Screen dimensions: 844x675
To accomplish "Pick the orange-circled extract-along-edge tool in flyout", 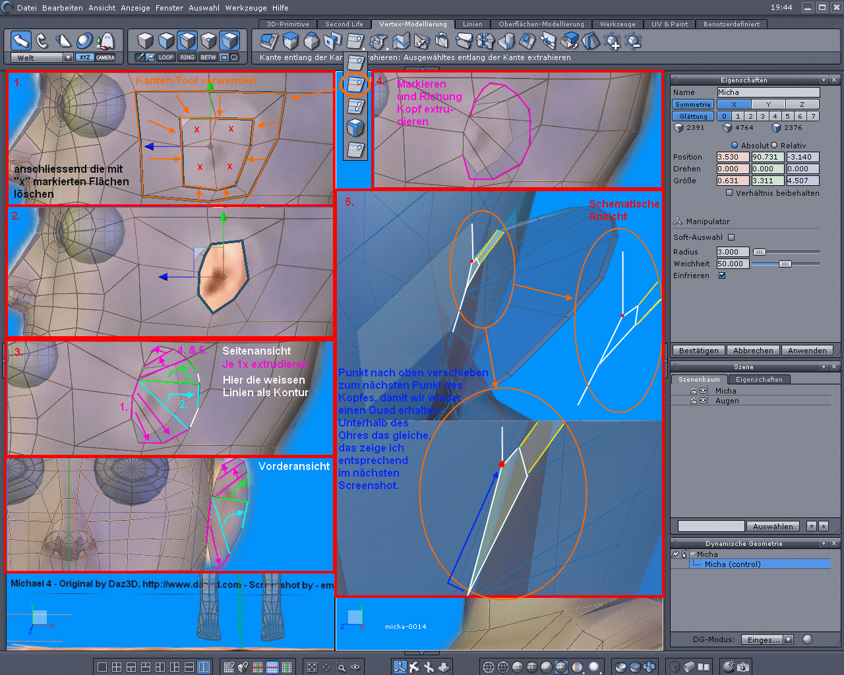I will (x=355, y=84).
